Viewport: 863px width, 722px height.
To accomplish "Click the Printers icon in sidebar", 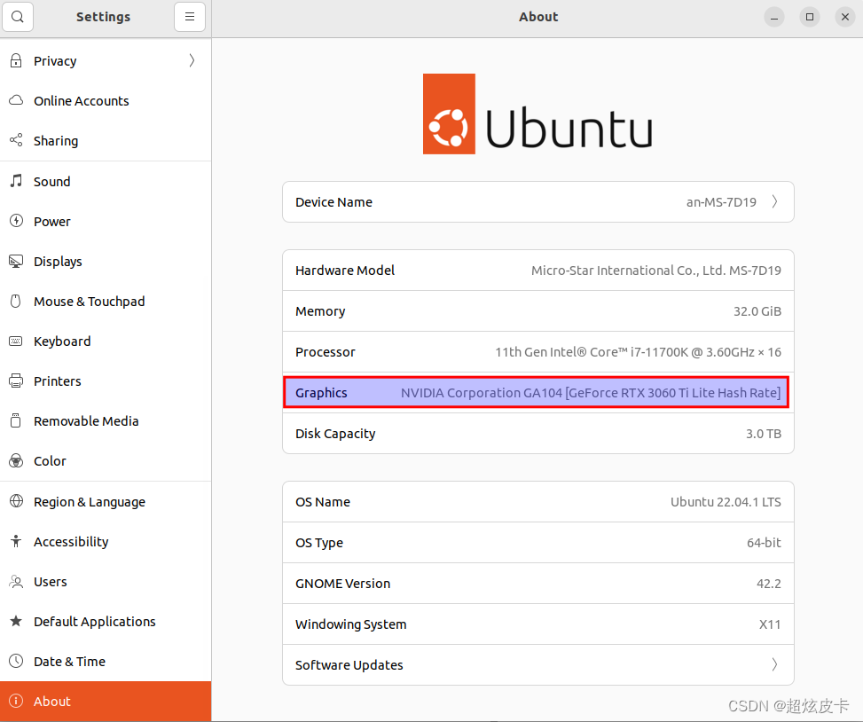I will (x=16, y=381).
